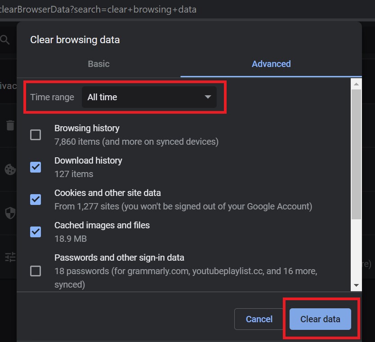Check Passwords and other sign-in data checkbox

click(36, 271)
